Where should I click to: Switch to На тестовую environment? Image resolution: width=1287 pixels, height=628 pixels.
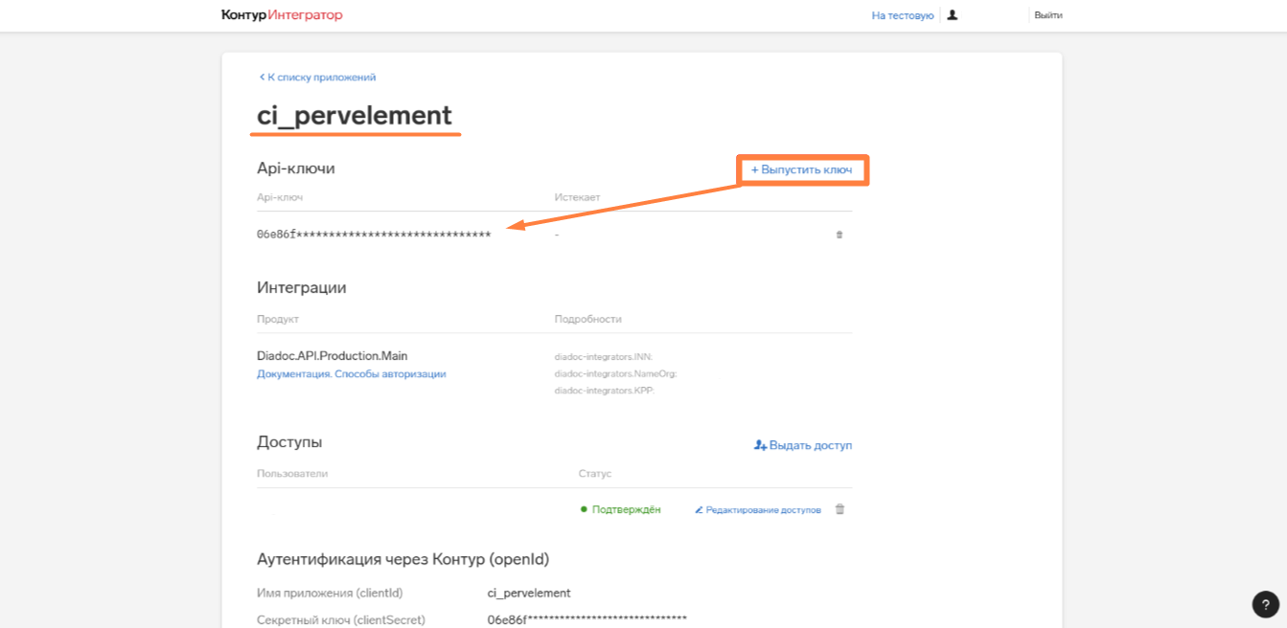902,15
